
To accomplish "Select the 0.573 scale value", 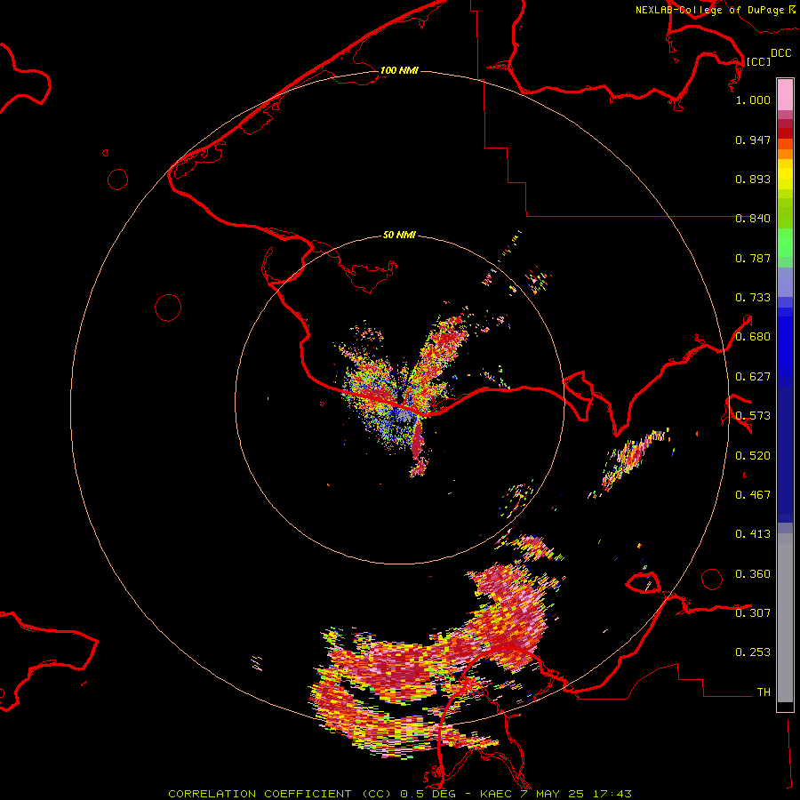I will pos(753,416).
